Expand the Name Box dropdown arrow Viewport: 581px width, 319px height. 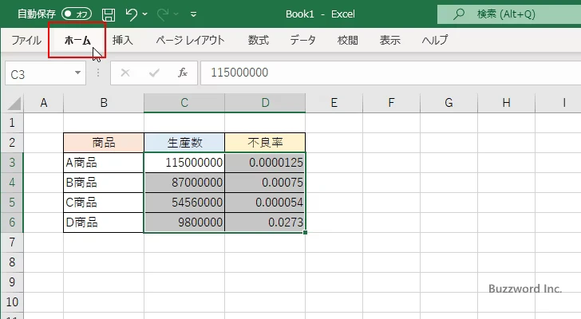pos(78,73)
